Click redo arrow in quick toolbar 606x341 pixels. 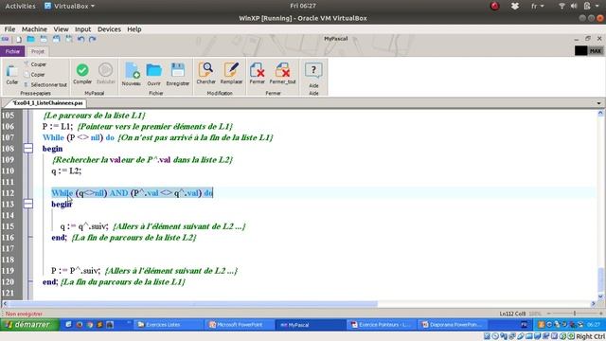[x=93, y=39]
